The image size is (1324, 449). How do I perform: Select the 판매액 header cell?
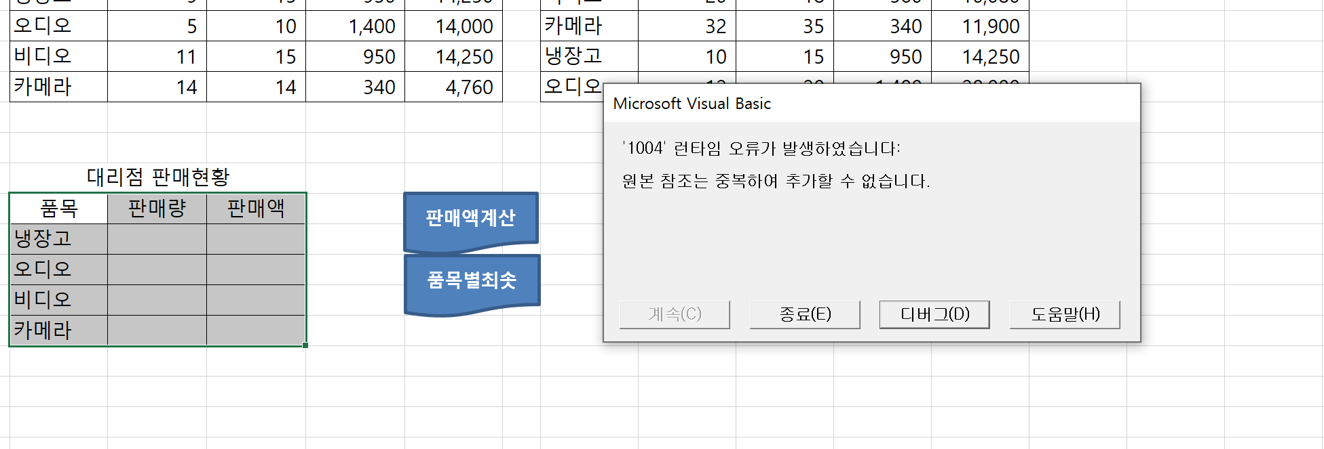(x=256, y=209)
